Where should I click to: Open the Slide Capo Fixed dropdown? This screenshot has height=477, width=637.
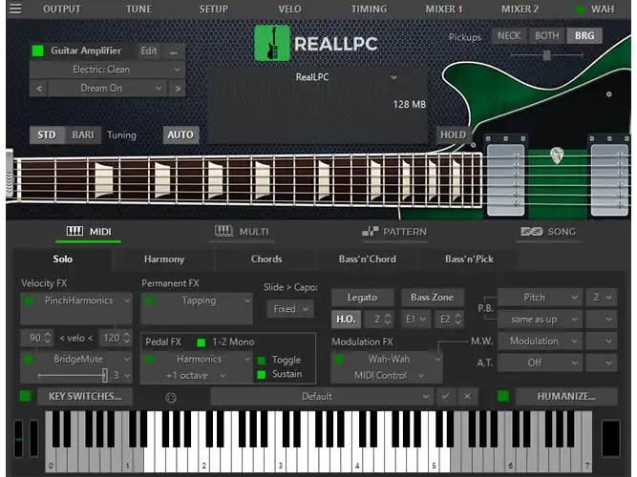click(290, 309)
